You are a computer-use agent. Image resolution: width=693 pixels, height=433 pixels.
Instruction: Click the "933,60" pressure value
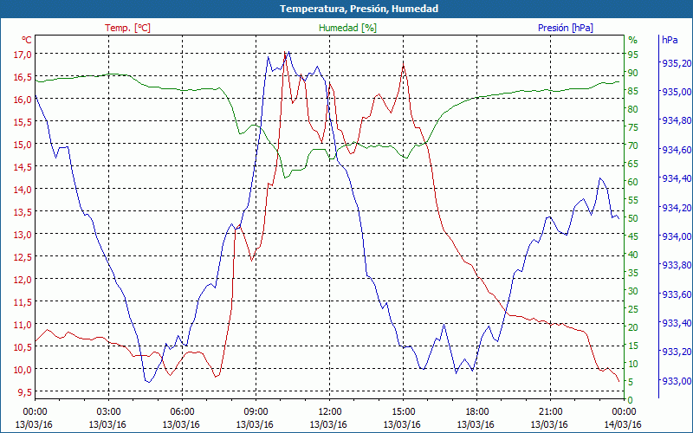pyautogui.click(x=677, y=294)
